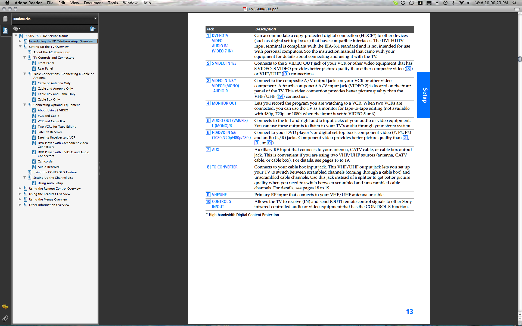Click the S VIDEO IN 1/3 jack link
This screenshot has width=522, height=326.
pos(224,63)
